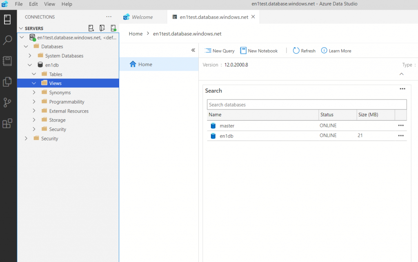Click the en1db database icon in list
The height and width of the screenshot is (262, 418).
click(x=213, y=136)
